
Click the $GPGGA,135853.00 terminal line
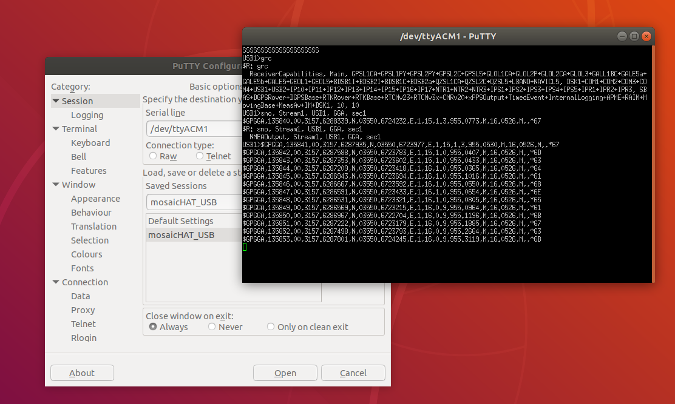(392, 239)
